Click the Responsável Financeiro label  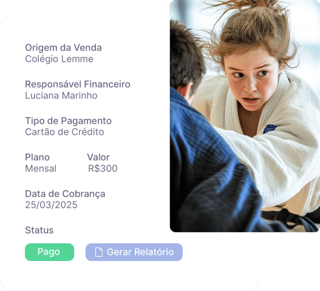[78, 84]
